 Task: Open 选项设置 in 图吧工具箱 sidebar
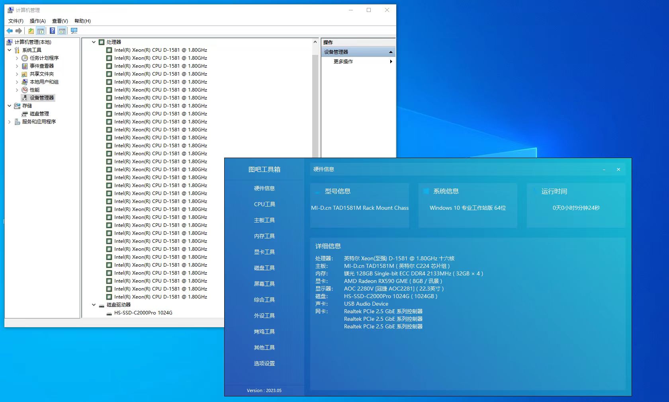tap(264, 363)
